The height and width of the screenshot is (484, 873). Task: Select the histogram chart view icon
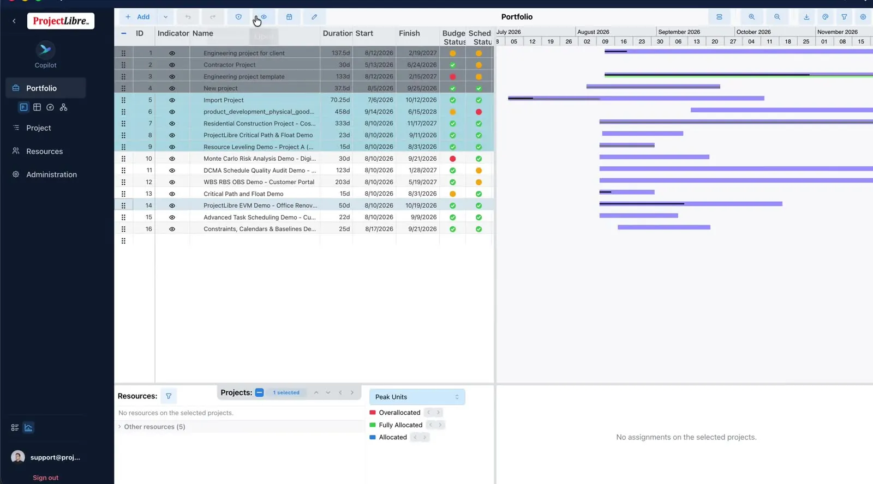28,428
